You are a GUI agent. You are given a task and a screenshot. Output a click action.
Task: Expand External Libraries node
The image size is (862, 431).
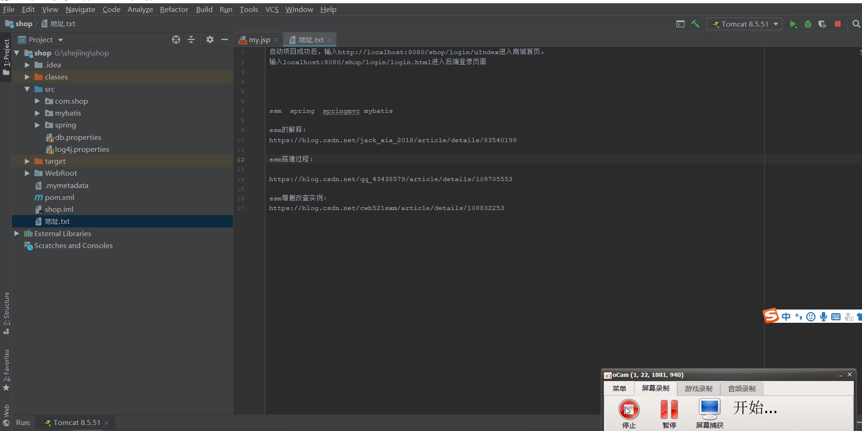[17, 233]
